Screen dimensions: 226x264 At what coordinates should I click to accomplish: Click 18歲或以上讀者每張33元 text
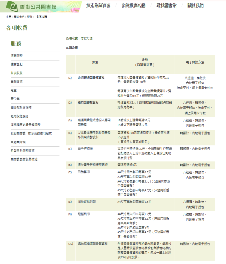coord(134,120)
